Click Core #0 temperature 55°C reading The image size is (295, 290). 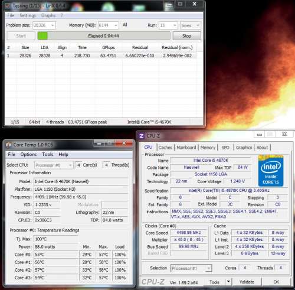click(56, 255)
